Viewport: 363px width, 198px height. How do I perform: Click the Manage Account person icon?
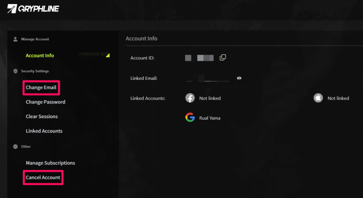click(x=15, y=39)
